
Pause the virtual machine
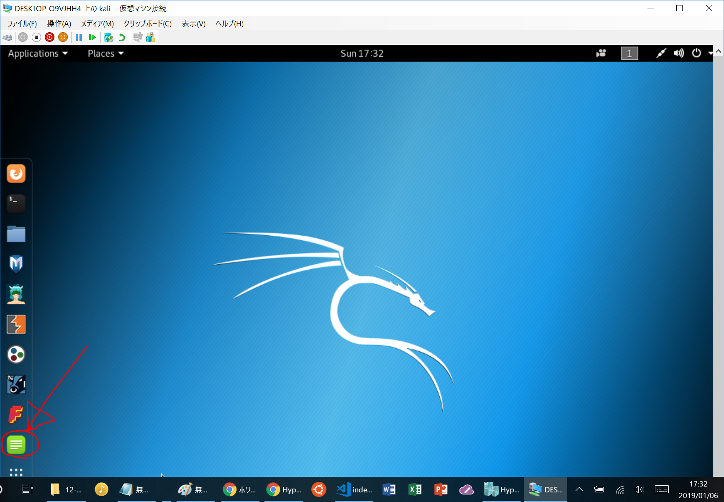coord(79,38)
